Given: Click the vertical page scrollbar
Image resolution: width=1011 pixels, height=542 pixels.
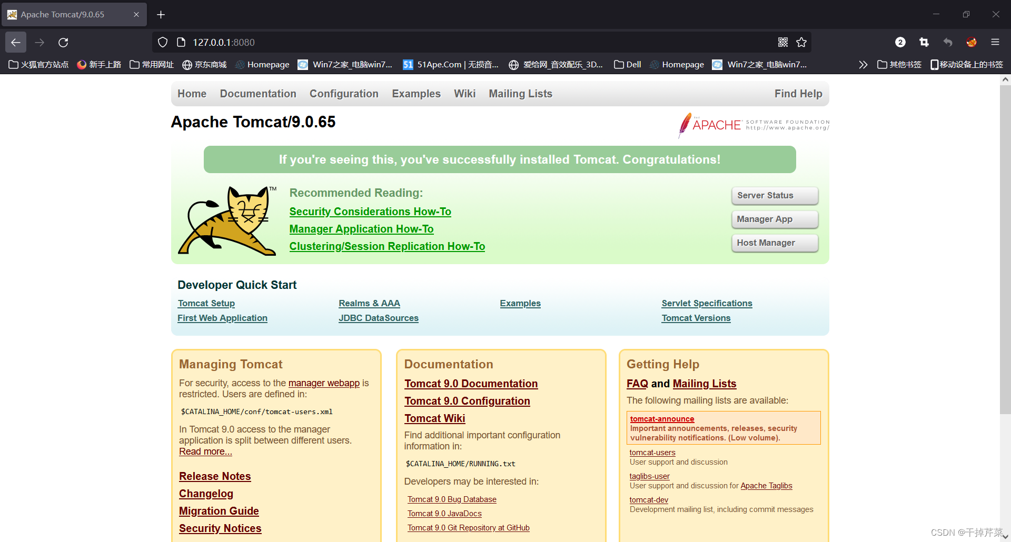Looking at the screenshot, I should pos(1005,250).
